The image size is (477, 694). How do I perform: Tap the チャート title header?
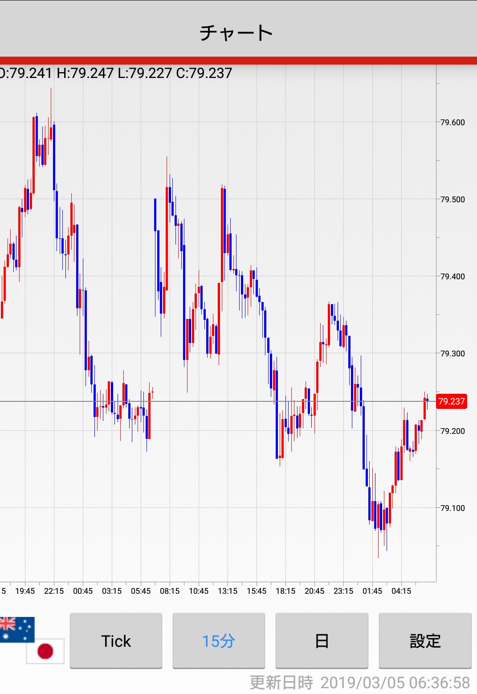pyautogui.click(x=236, y=33)
